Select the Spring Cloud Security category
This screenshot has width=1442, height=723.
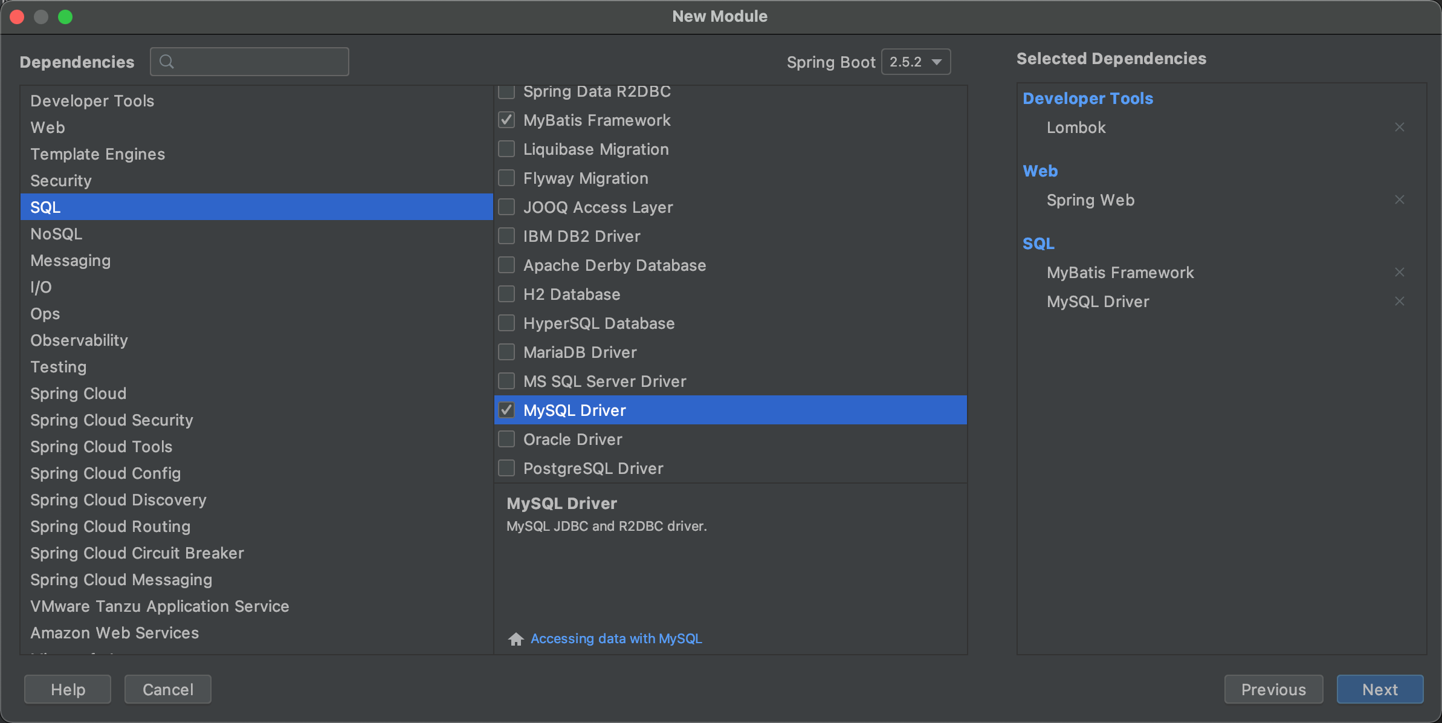[x=256, y=420]
